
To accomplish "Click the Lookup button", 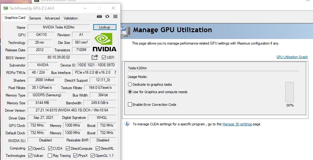I will 105,27.
